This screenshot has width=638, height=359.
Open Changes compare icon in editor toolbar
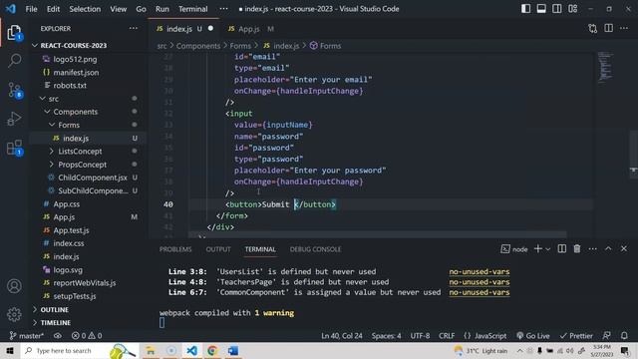pos(593,29)
